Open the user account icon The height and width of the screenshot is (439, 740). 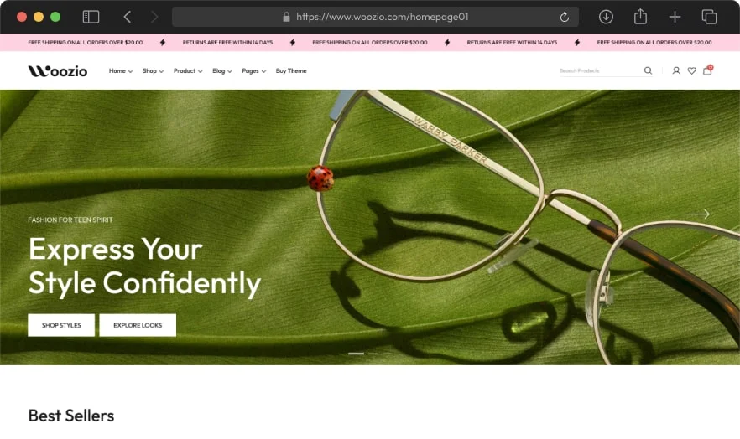[x=676, y=70]
